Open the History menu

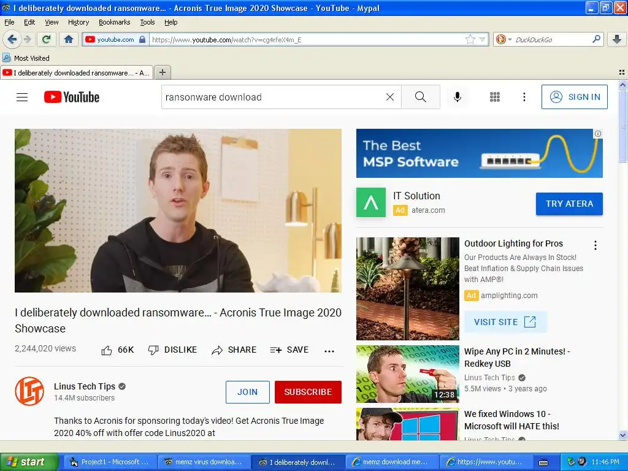pos(78,22)
